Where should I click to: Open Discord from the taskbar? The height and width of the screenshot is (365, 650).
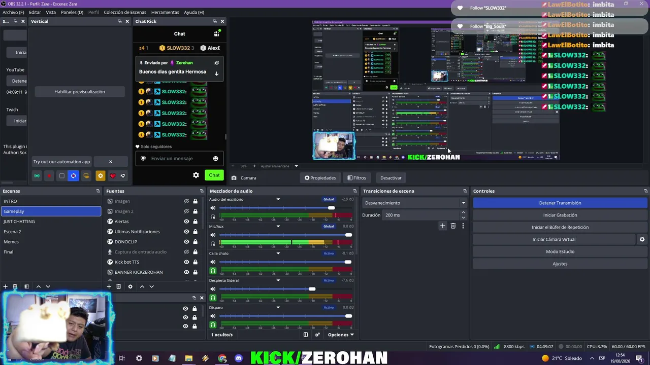tap(239, 358)
